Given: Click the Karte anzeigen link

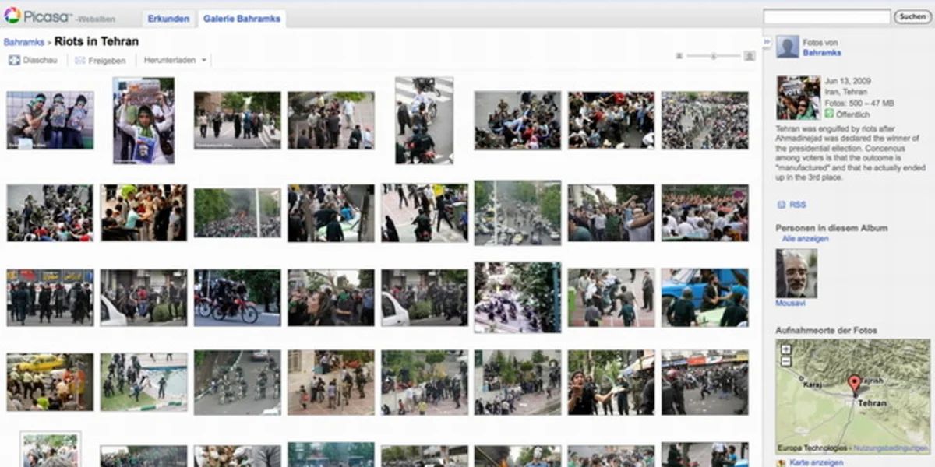Looking at the screenshot, I should pos(816,462).
